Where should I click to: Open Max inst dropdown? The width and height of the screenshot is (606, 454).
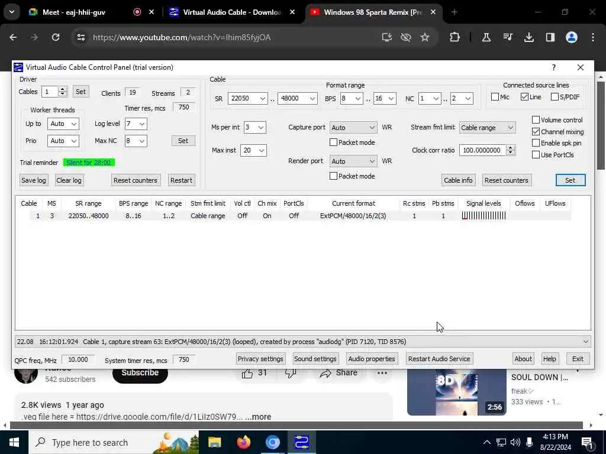coord(253,151)
